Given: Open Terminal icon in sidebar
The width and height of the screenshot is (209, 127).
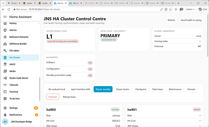Looking at the screenshot, I should pos(5,92).
